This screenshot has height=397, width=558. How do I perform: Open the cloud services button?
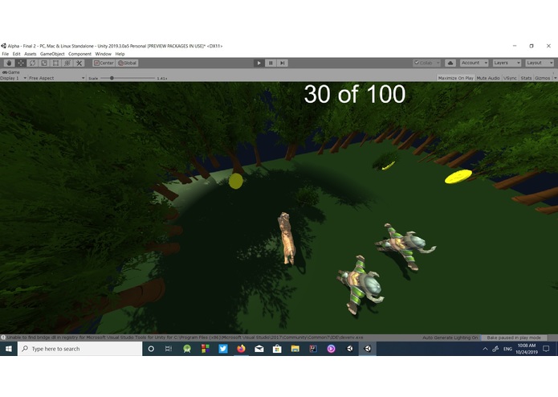450,63
